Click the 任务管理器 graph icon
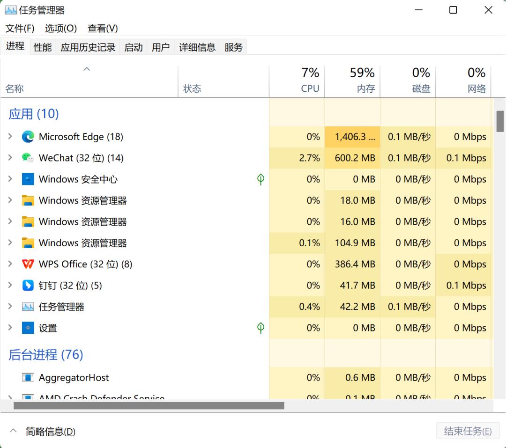The image size is (506, 448). tap(28, 307)
